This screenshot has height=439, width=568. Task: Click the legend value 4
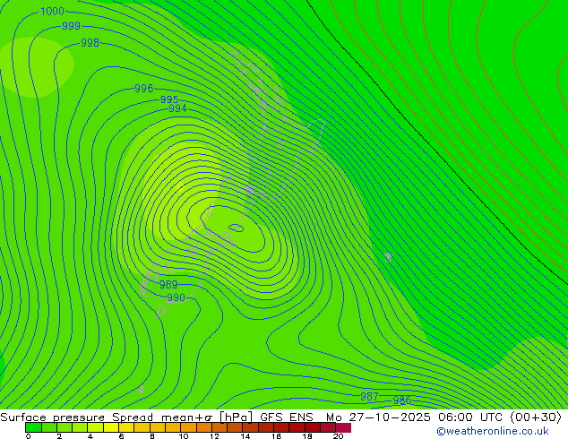click(x=90, y=436)
